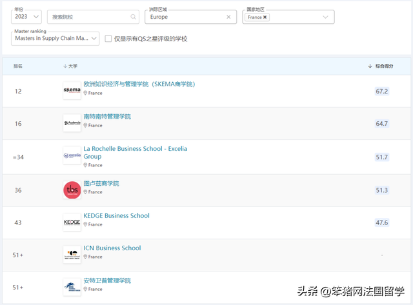The width and height of the screenshot is (413, 305).
Task: Open ICN Business School link
Action: [112, 248]
